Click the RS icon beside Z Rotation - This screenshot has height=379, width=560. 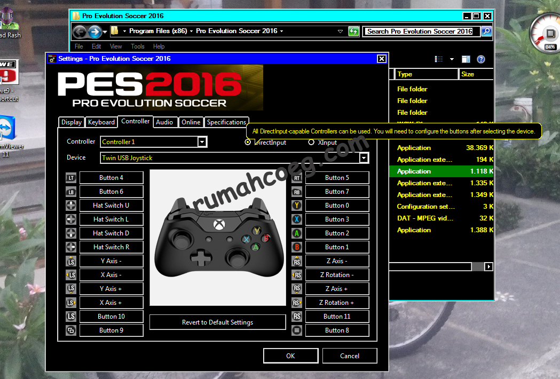point(297,275)
